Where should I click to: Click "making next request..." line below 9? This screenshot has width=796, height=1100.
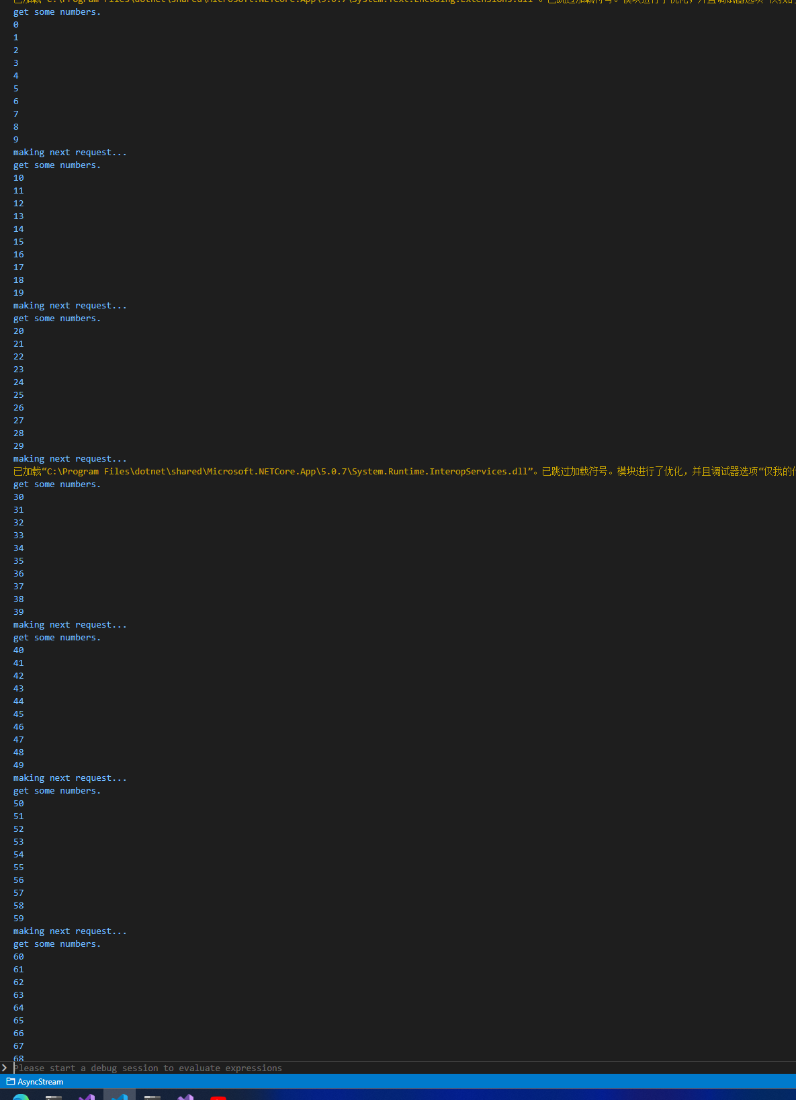70,153
